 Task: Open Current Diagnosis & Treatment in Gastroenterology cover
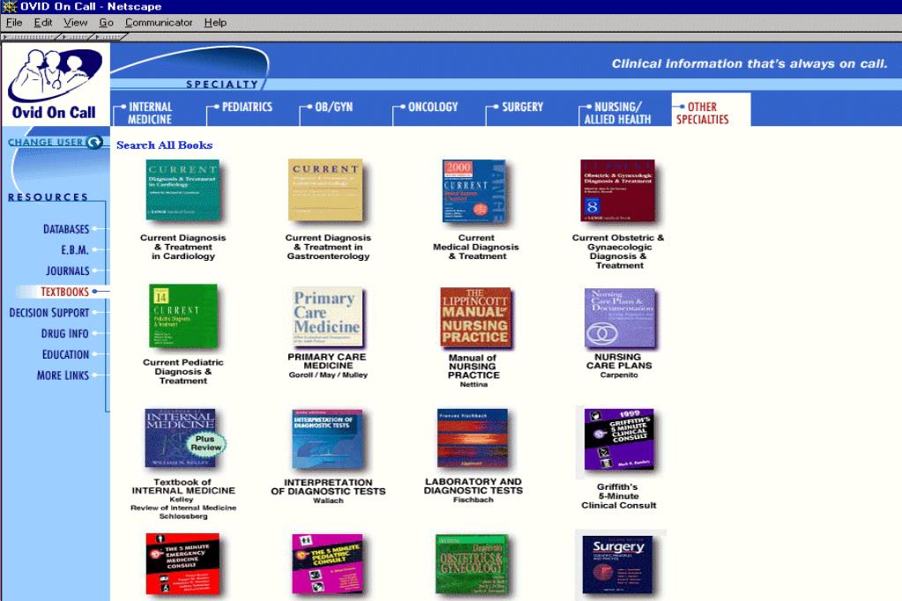(x=325, y=190)
